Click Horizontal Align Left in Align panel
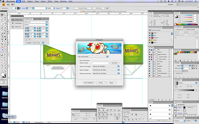This screenshot has width=199, height=124. [x=99, y=110]
